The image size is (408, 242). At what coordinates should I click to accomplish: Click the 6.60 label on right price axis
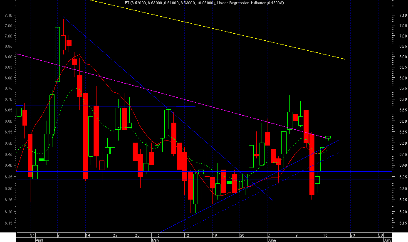coord(403,121)
